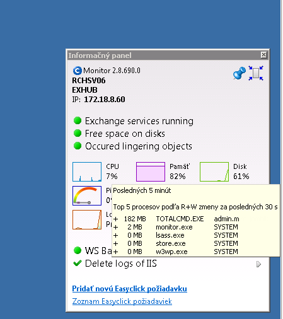
Task: Click the blue pushpin icon
Action: pos(240,73)
